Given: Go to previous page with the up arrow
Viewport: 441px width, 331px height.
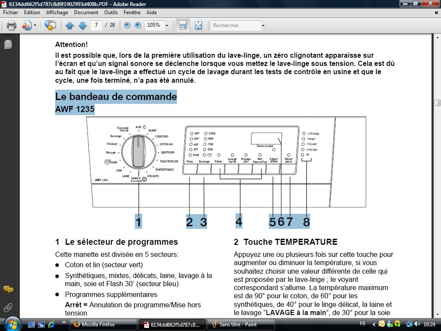Looking at the screenshot, I should pos(69,25).
